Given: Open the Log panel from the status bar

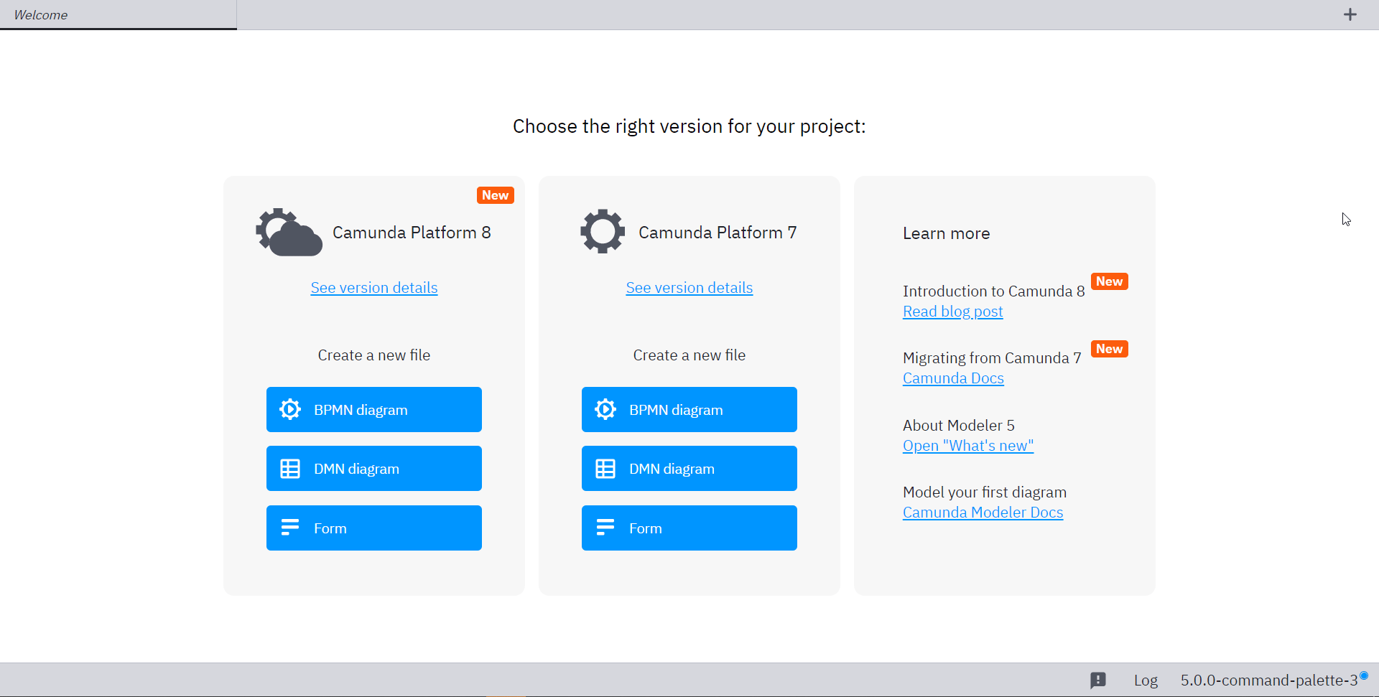Looking at the screenshot, I should click(x=1145, y=680).
